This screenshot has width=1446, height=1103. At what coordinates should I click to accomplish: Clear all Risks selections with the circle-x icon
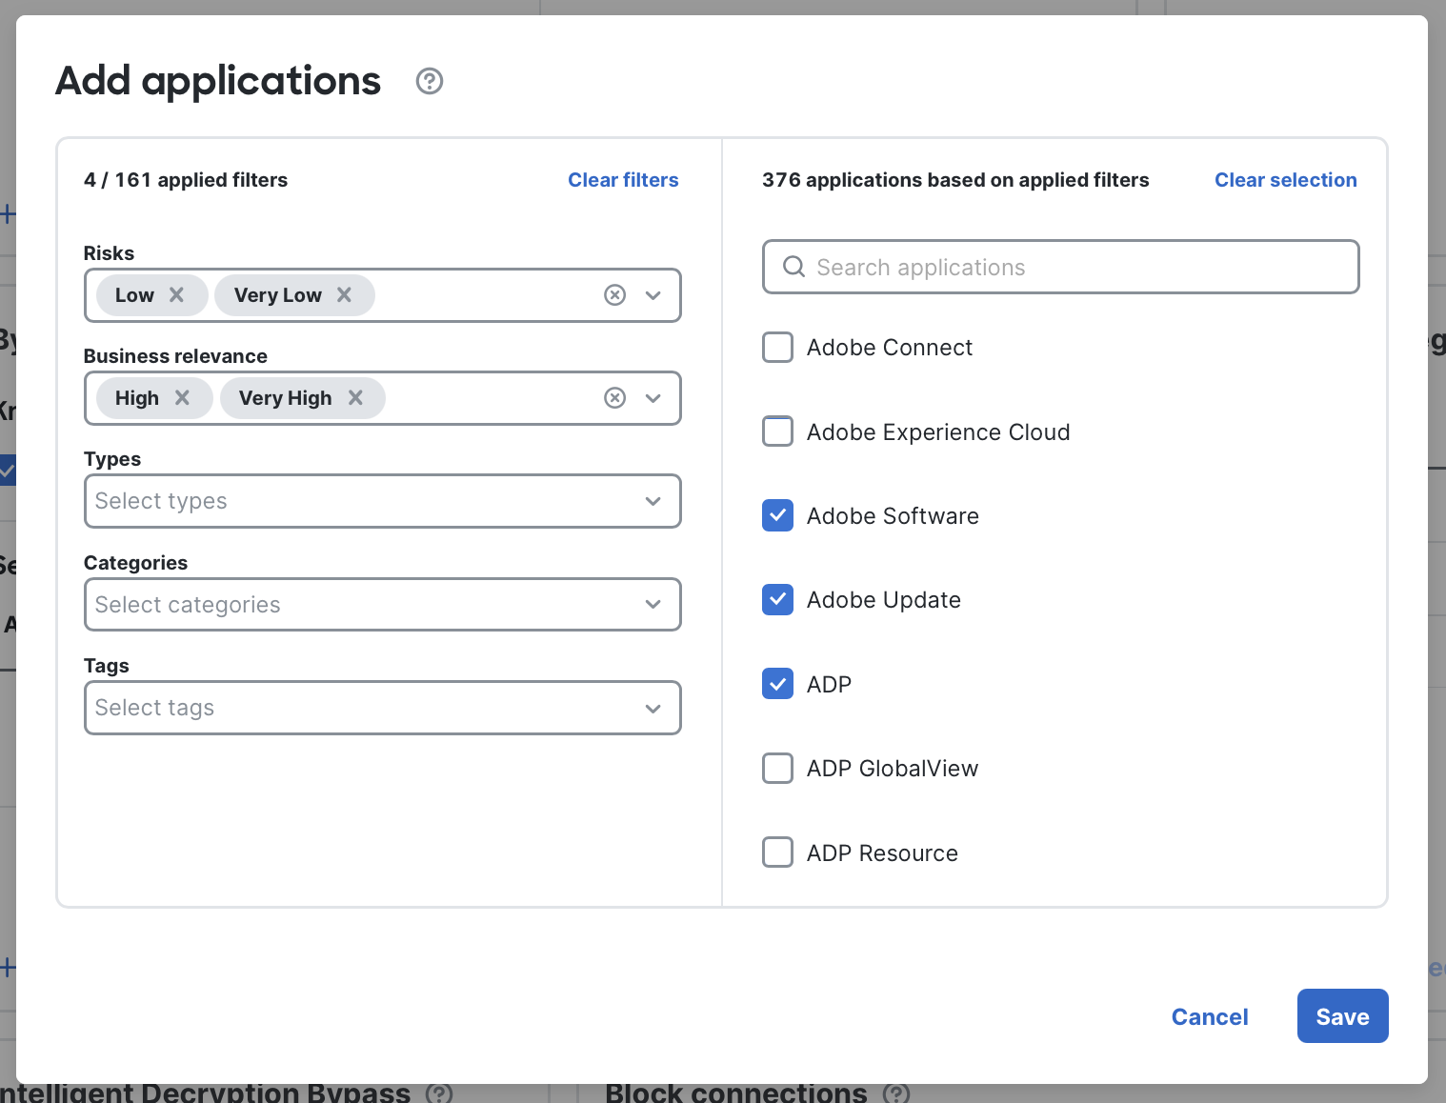(614, 295)
